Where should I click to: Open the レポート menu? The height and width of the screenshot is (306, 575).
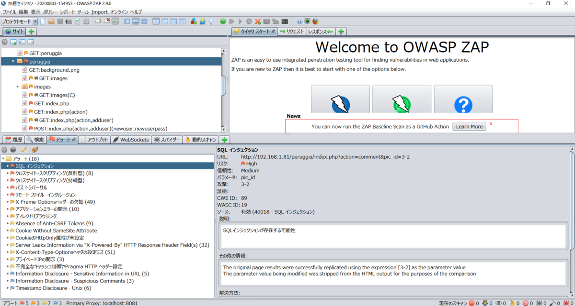(x=68, y=11)
